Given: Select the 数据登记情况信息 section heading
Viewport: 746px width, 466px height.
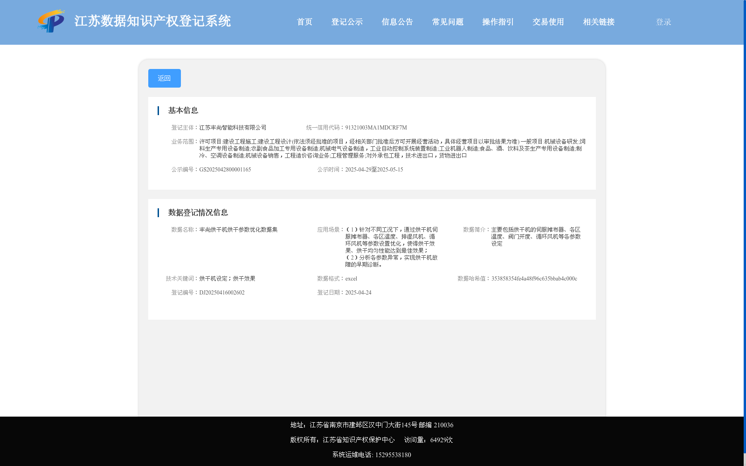Looking at the screenshot, I should (198, 212).
